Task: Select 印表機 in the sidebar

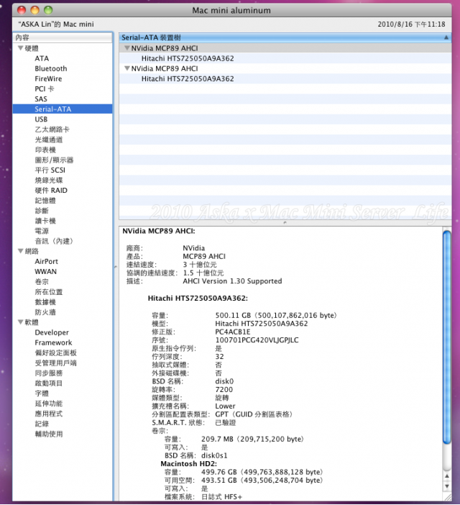Action: coord(45,150)
